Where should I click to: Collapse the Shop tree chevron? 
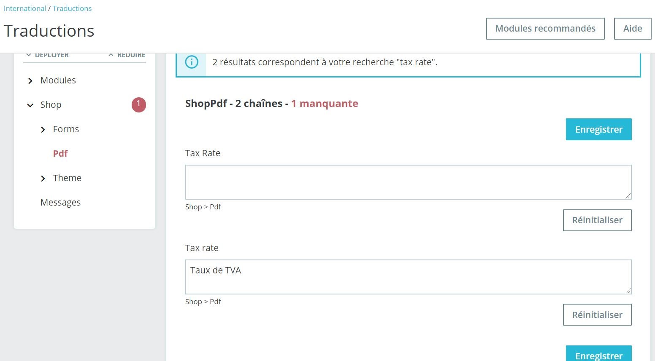30,105
